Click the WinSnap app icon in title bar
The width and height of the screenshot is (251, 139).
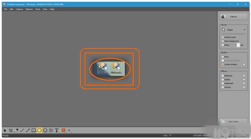(x=4, y=4)
